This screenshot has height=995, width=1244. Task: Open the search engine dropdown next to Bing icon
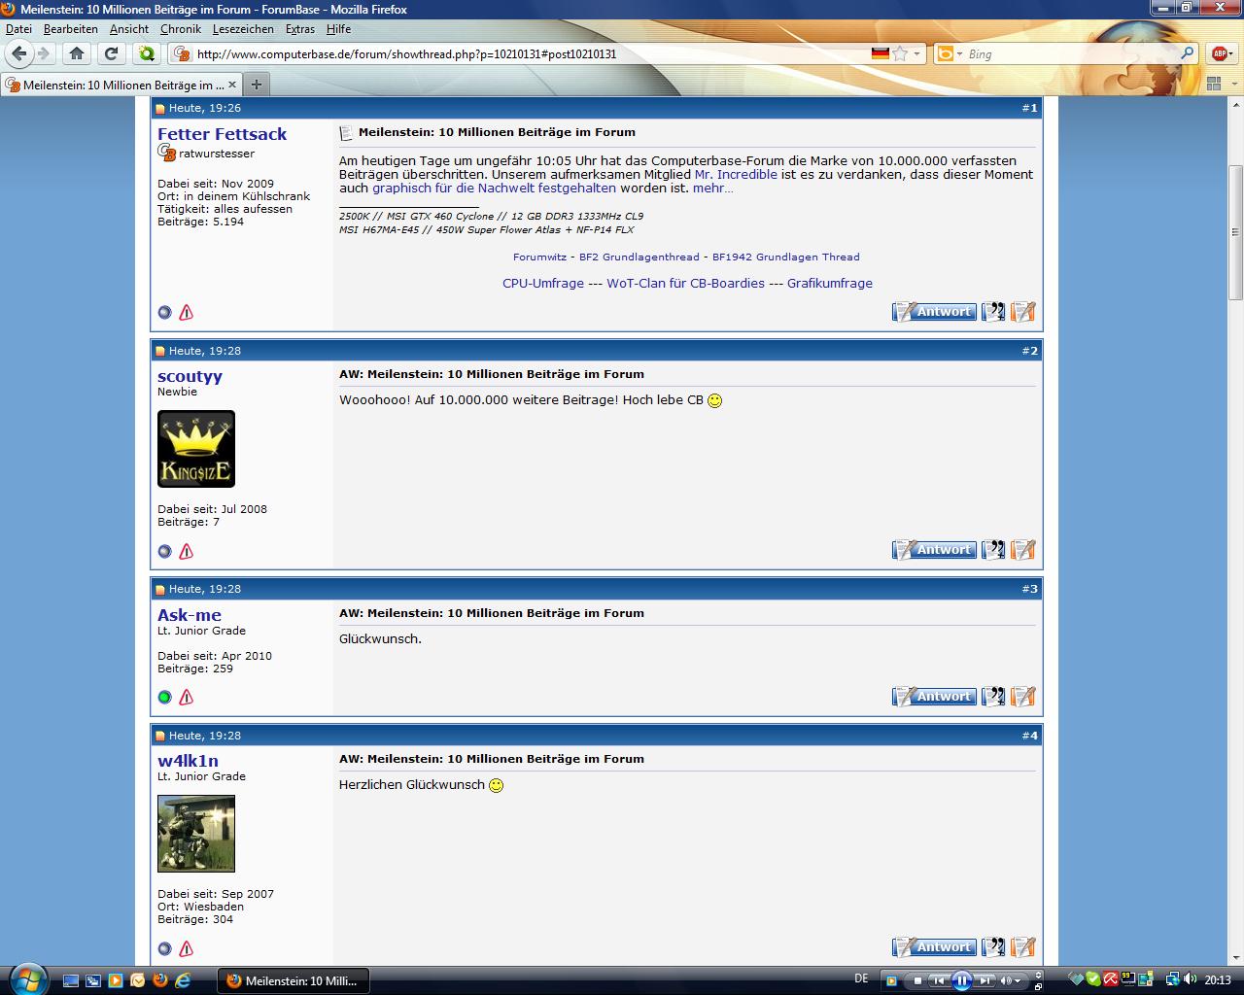click(959, 54)
